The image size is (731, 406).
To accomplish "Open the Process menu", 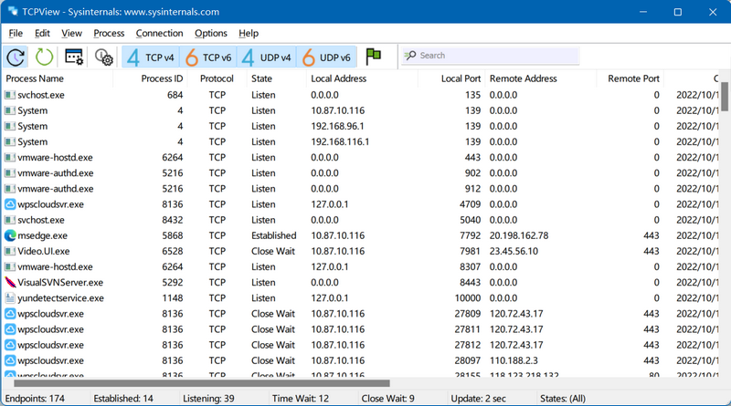I will click(x=109, y=33).
